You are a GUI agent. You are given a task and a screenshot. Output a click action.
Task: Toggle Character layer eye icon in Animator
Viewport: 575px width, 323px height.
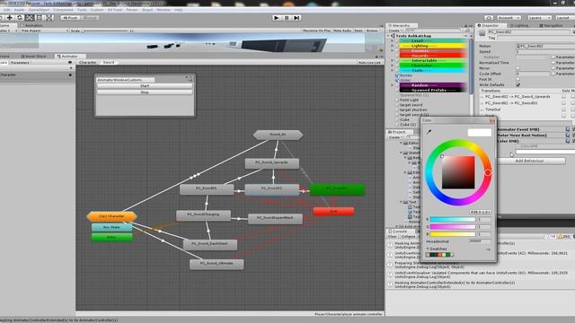[70, 75]
